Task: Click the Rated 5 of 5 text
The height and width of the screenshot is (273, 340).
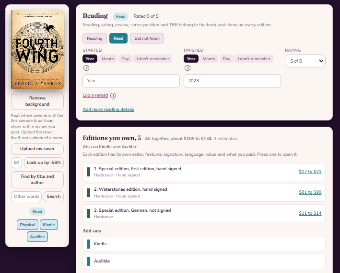Action: 146,16
